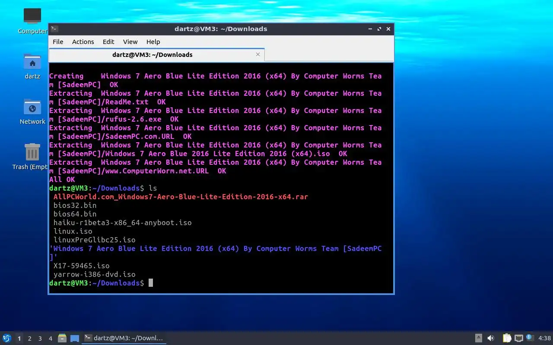Image resolution: width=553 pixels, height=345 pixels.
Task: Open the dartz home folder icon
Action: pyautogui.click(x=32, y=66)
